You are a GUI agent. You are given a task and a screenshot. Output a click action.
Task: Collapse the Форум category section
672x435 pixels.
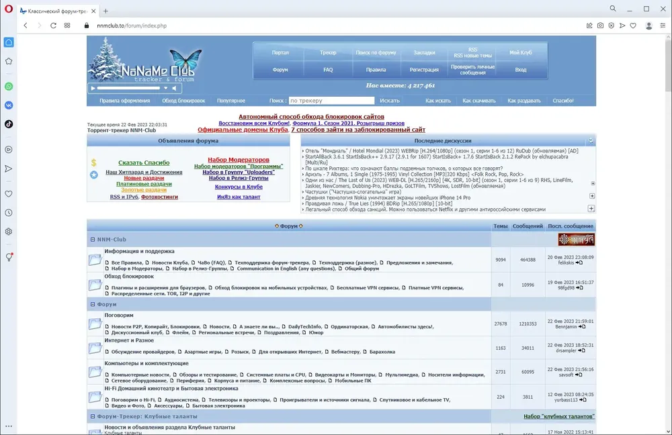coord(93,304)
